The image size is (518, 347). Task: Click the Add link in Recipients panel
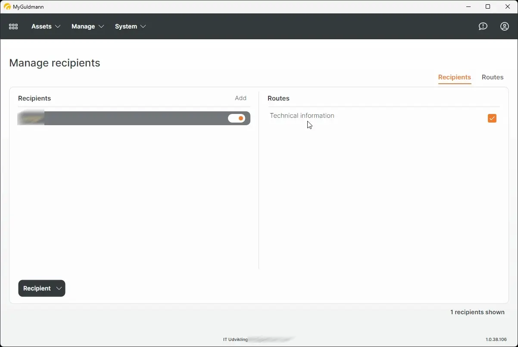[x=240, y=98]
